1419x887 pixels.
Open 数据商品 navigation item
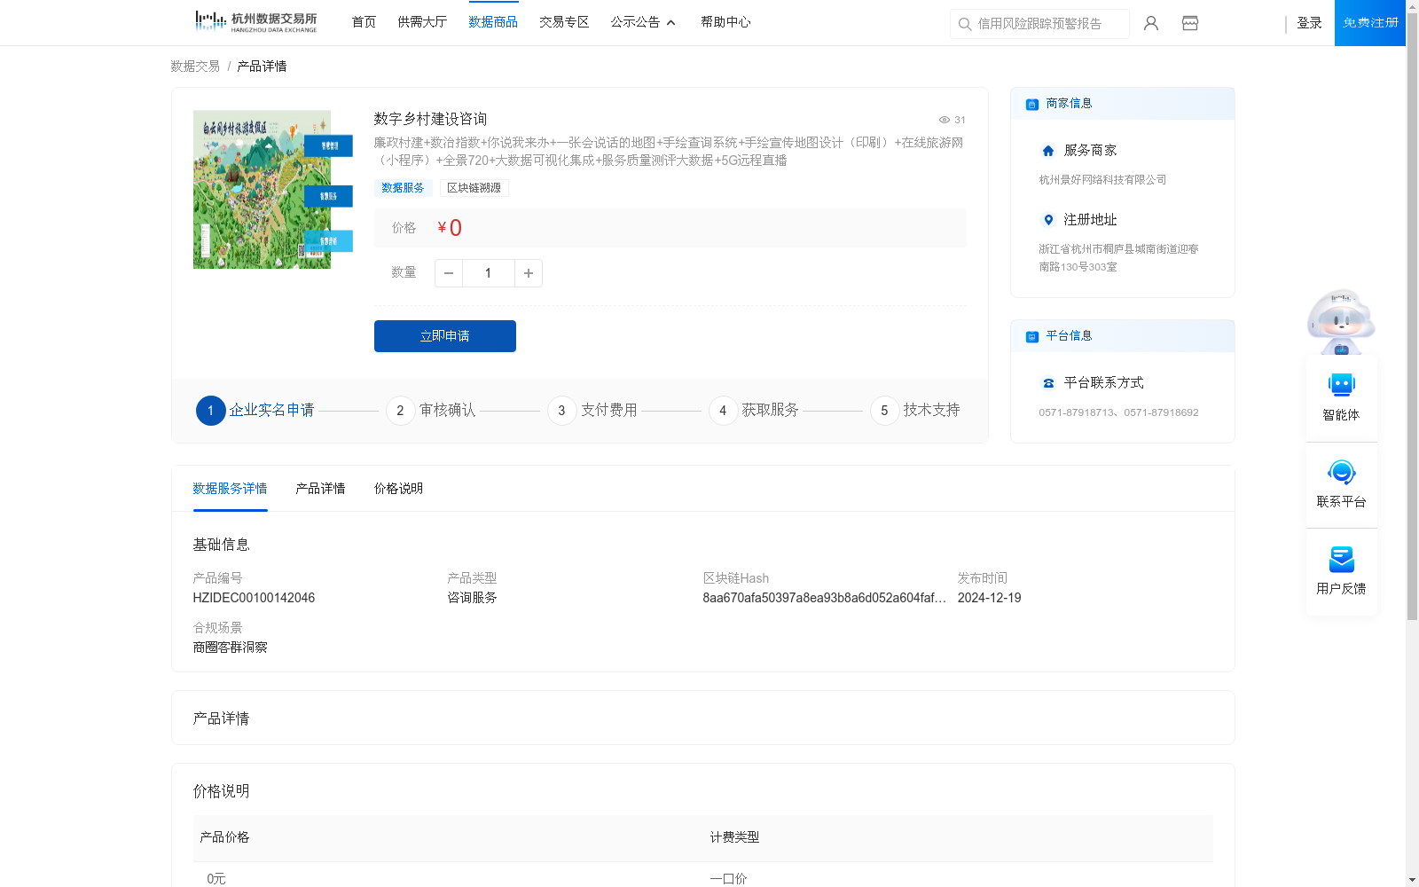493,22
